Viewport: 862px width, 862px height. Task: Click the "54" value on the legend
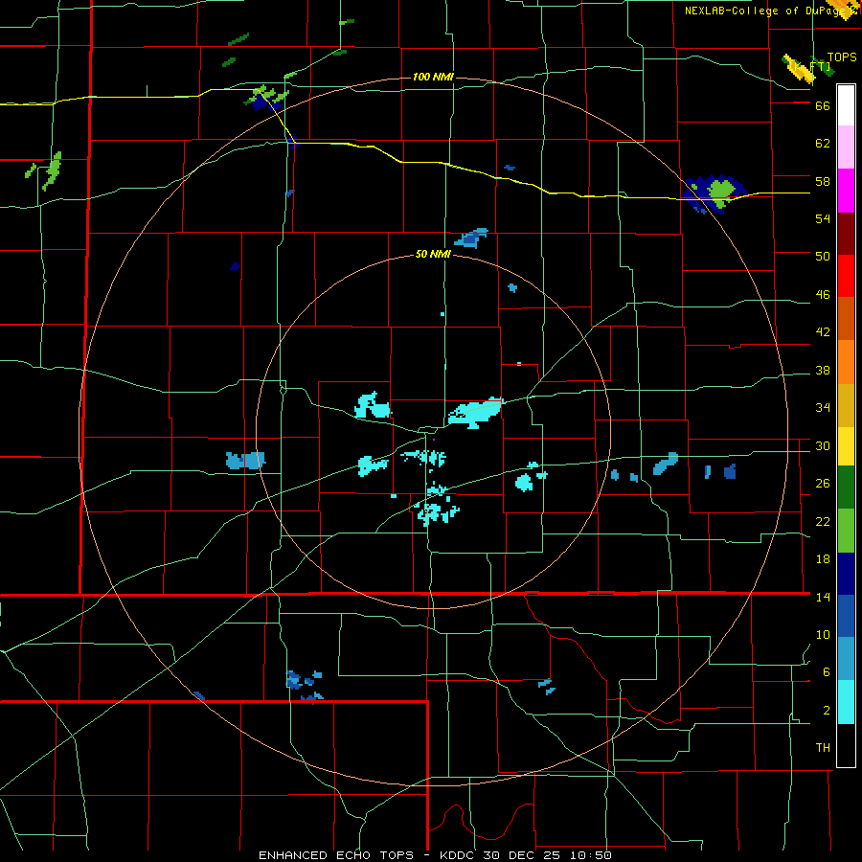tap(823, 218)
